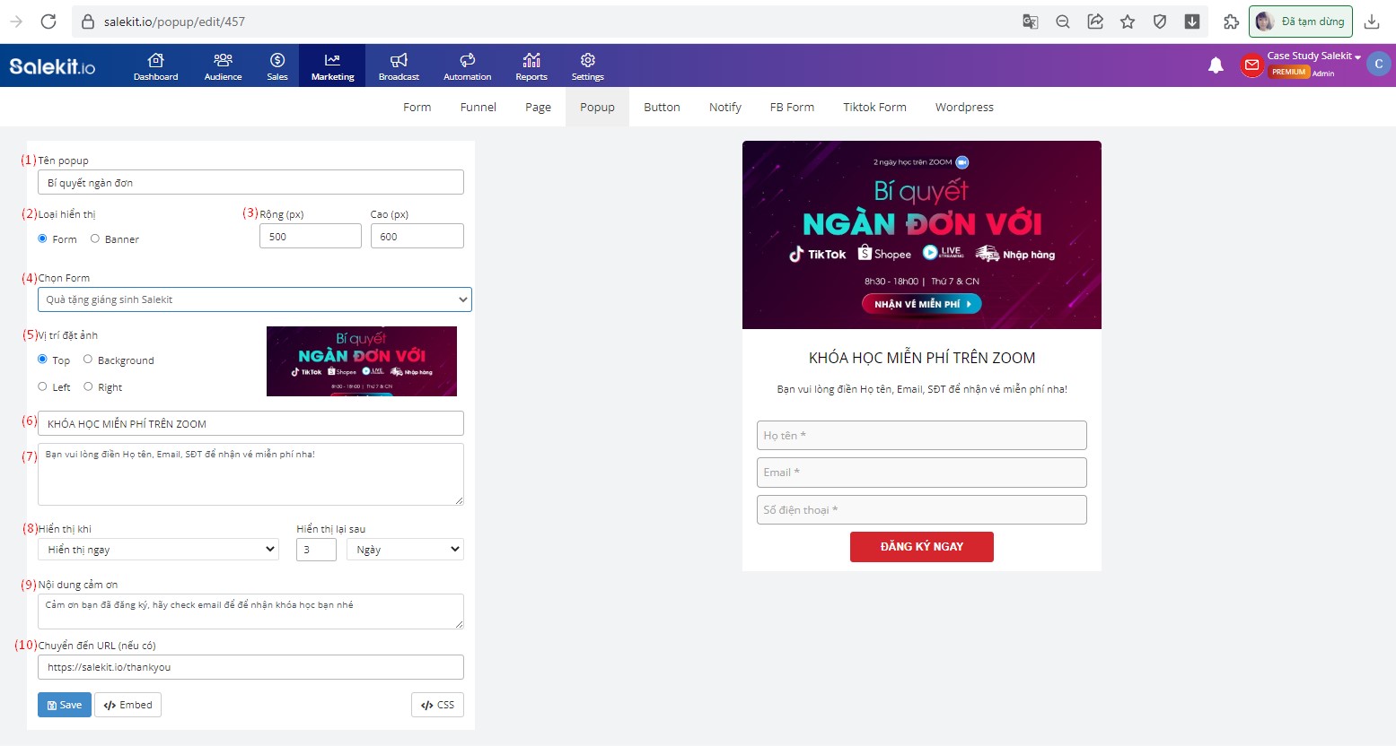Select Right image position radio

tap(88, 386)
